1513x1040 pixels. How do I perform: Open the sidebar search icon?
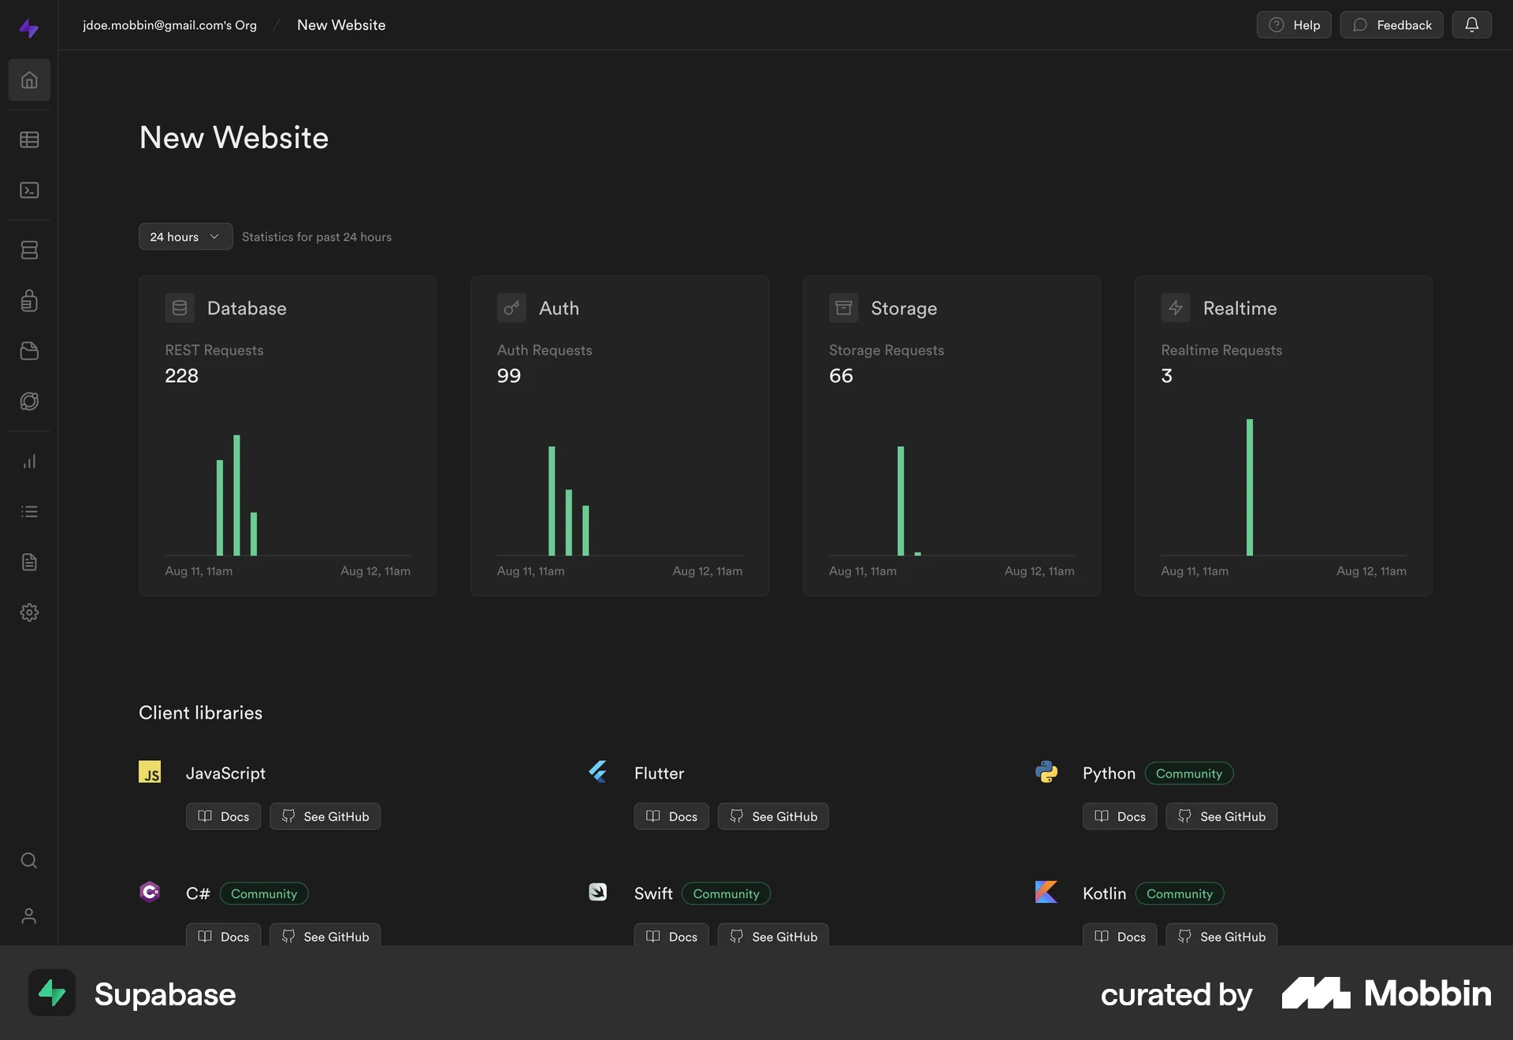[29, 861]
